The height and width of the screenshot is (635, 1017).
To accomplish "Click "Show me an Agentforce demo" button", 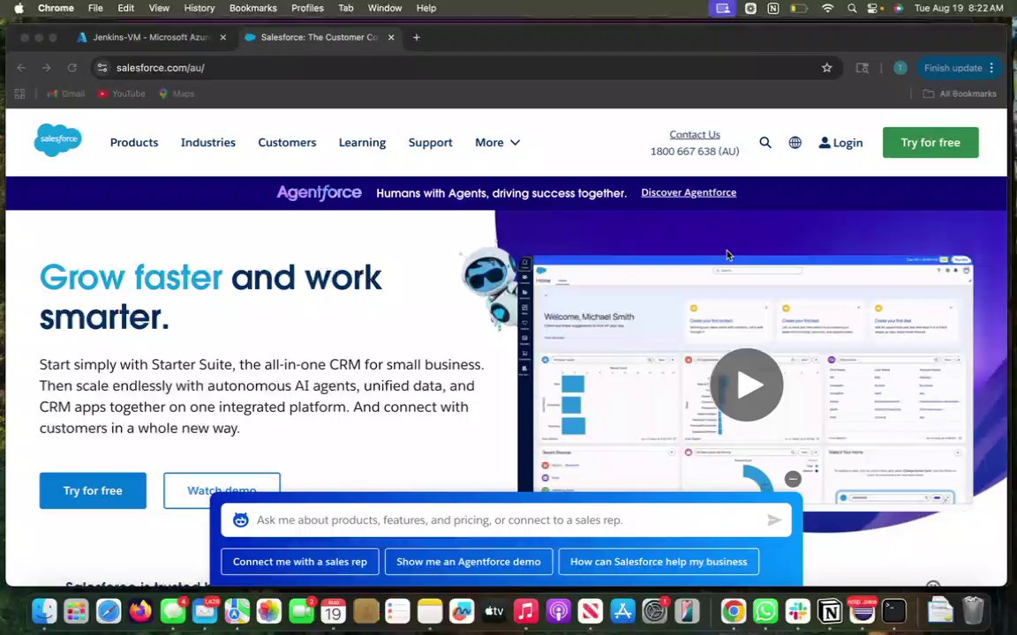I will click(x=468, y=562).
